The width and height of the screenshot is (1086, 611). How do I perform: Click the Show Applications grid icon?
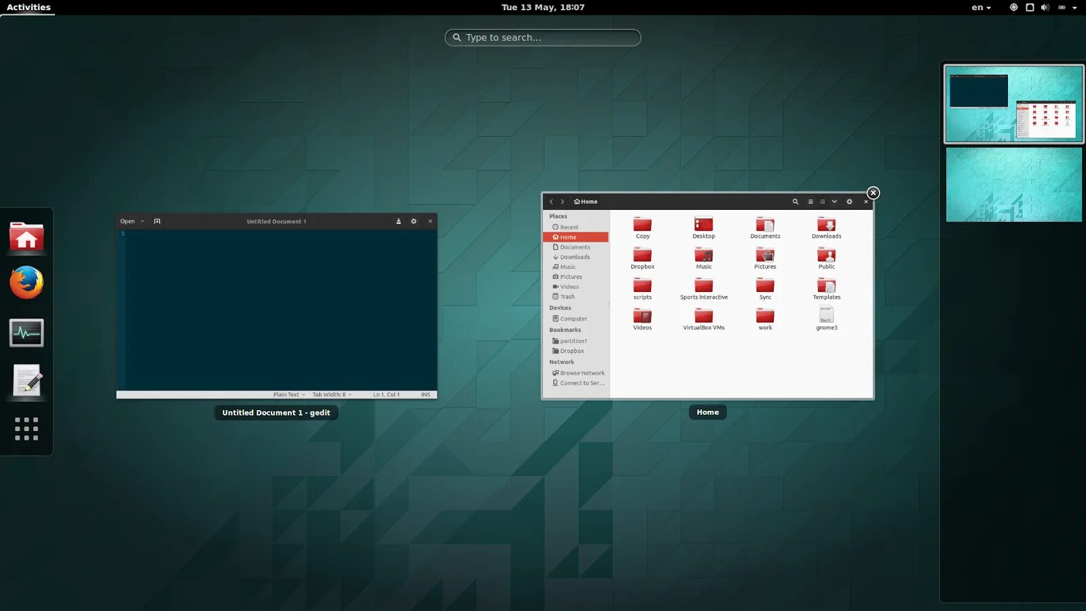point(26,429)
